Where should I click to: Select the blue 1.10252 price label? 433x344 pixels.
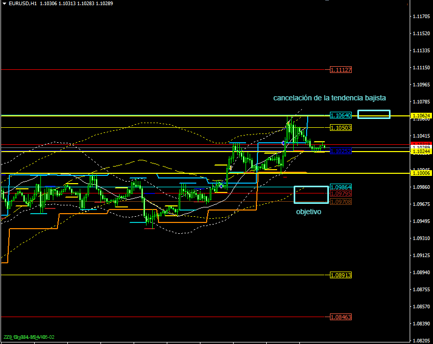click(x=340, y=151)
